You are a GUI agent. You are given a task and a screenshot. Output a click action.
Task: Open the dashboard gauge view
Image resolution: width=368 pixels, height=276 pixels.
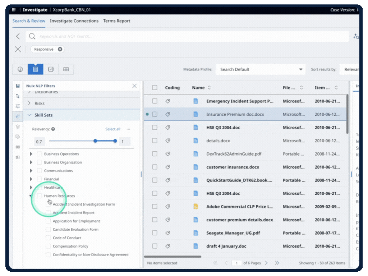(x=20, y=69)
